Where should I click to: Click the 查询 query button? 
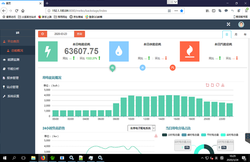click(79, 34)
